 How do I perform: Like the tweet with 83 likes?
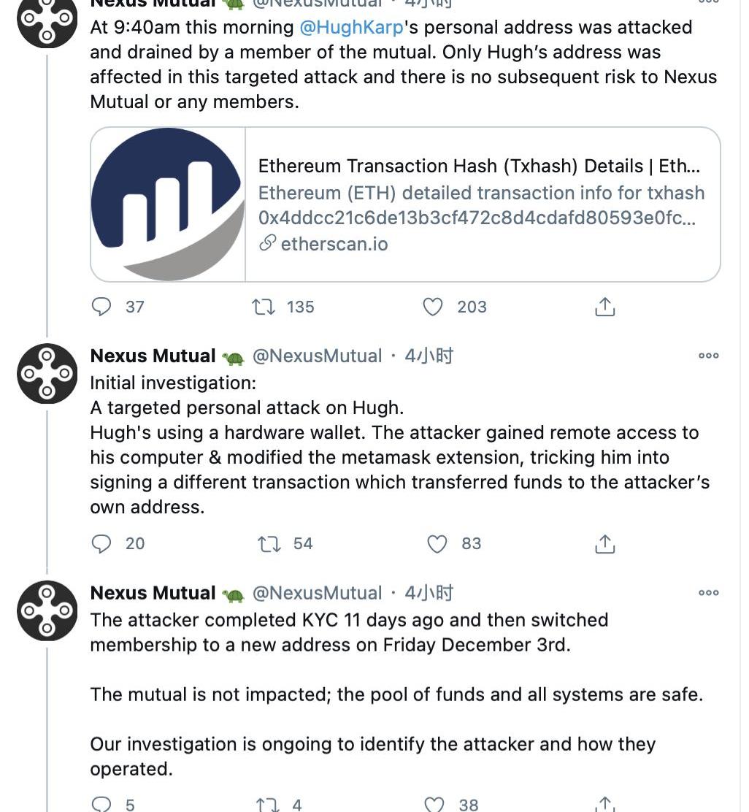[x=437, y=544]
